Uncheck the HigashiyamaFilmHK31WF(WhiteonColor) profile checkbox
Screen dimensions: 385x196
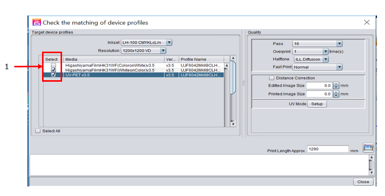tap(53, 70)
